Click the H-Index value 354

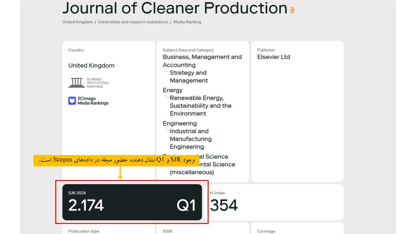coord(224,205)
